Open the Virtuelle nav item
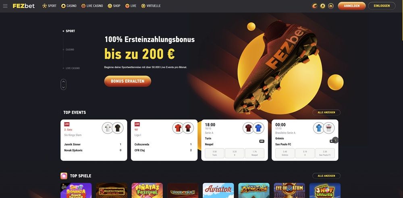This screenshot has width=403, height=198. coord(151,6)
